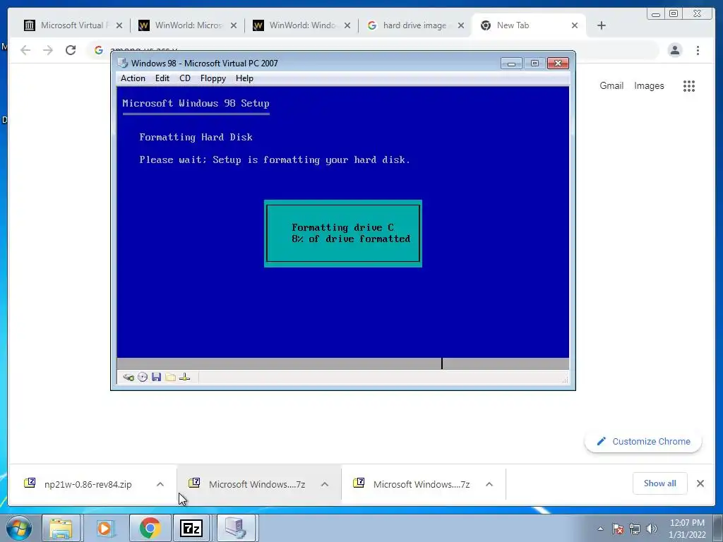This screenshot has height=542, width=723.
Task: Click the shared folder icon in Virtual PC status bar
Action: tap(170, 378)
